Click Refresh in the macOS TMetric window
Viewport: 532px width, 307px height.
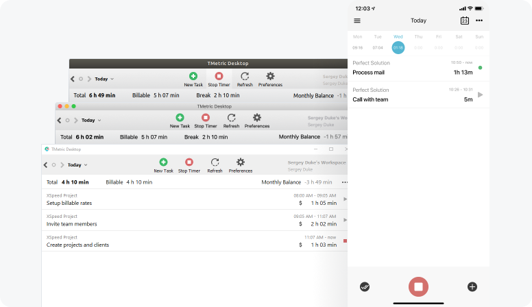(x=232, y=121)
